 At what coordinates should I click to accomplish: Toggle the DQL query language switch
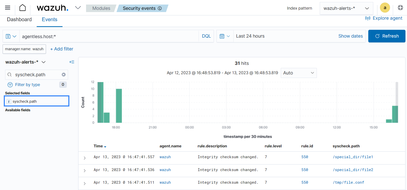pyautogui.click(x=206, y=36)
